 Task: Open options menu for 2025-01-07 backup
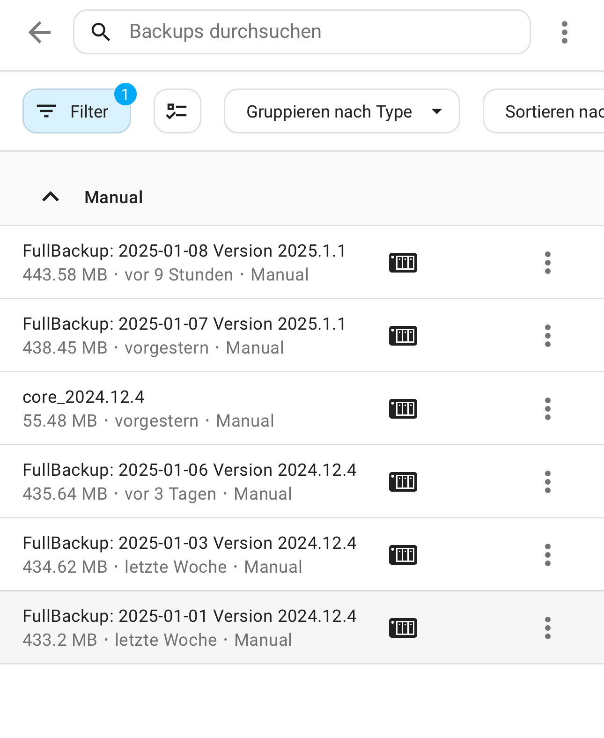click(x=548, y=335)
